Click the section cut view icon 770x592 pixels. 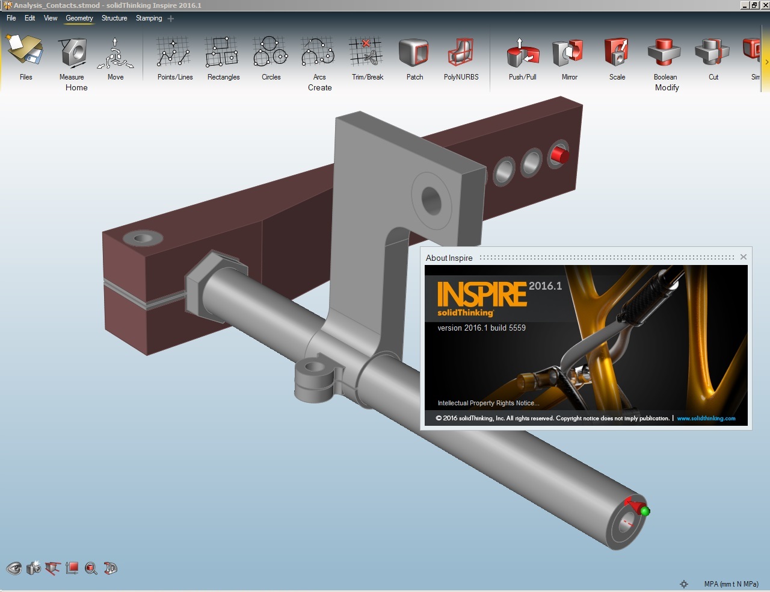[x=53, y=568]
